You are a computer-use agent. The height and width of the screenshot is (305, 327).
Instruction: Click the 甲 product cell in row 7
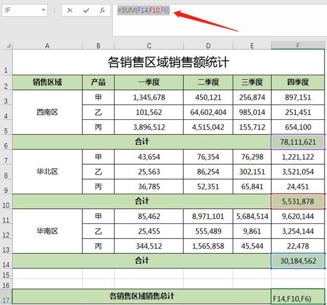98,157
